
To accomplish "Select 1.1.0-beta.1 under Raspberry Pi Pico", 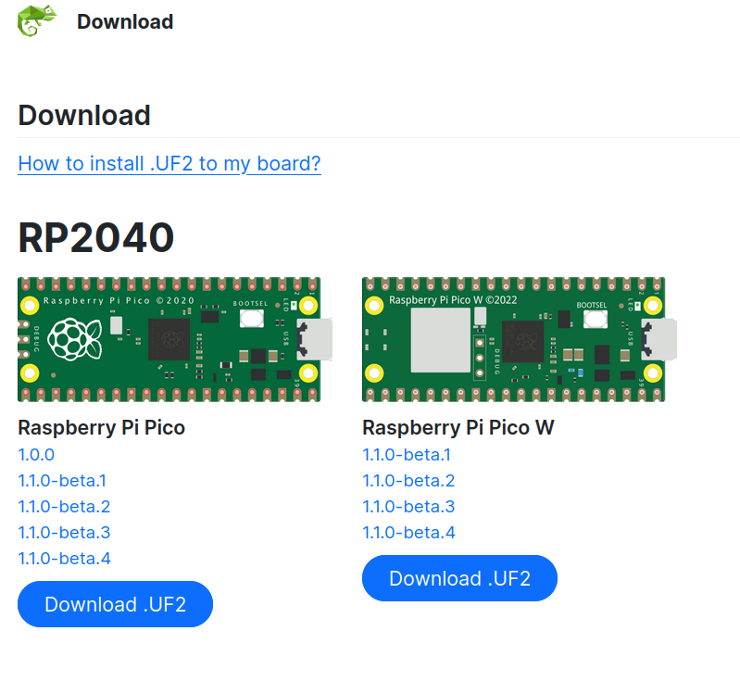I will coord(62,481).
